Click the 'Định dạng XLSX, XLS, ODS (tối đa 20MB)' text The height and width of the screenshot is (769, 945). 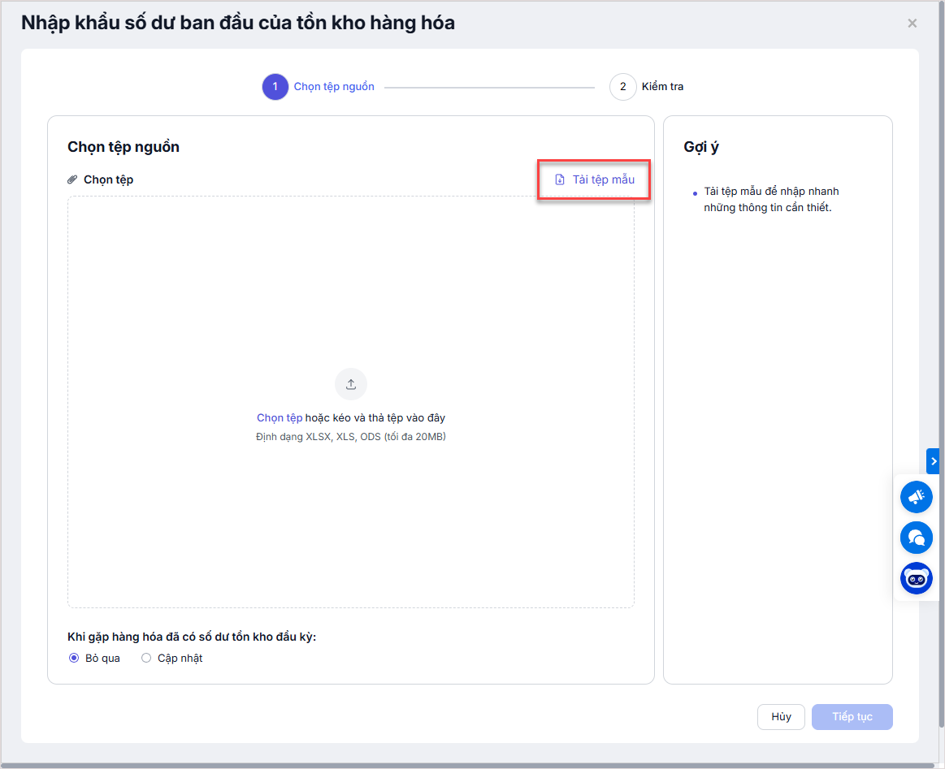[x=351, y=437]
